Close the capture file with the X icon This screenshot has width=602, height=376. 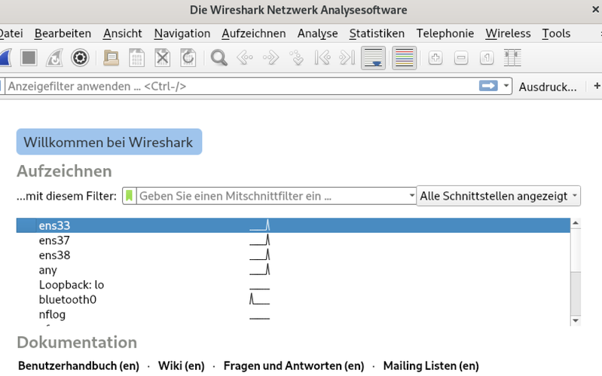point(163,58)
